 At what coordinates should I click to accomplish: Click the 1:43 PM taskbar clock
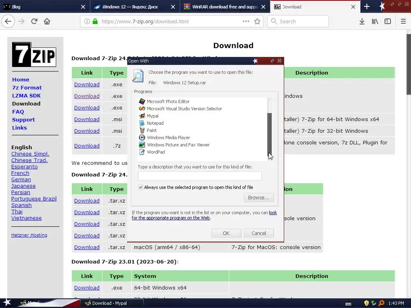[396, 303]
